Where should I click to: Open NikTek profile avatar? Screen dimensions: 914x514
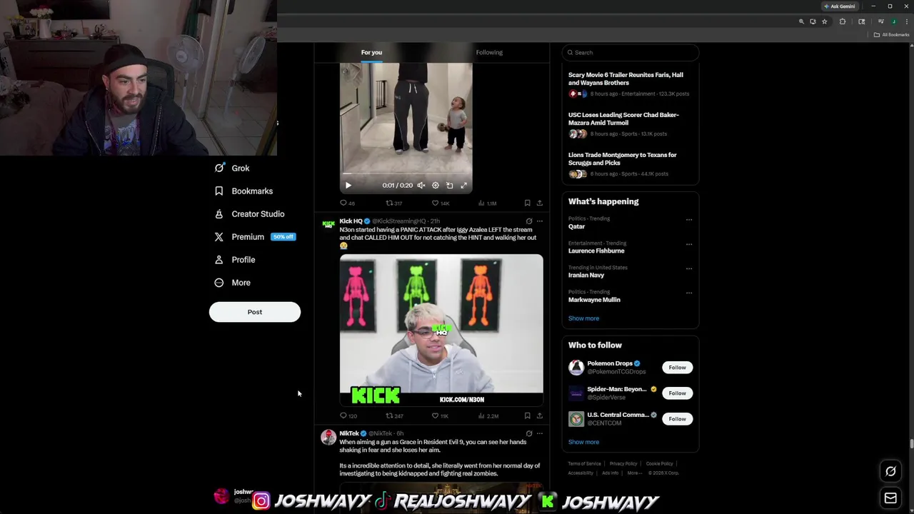click(328, 437)
